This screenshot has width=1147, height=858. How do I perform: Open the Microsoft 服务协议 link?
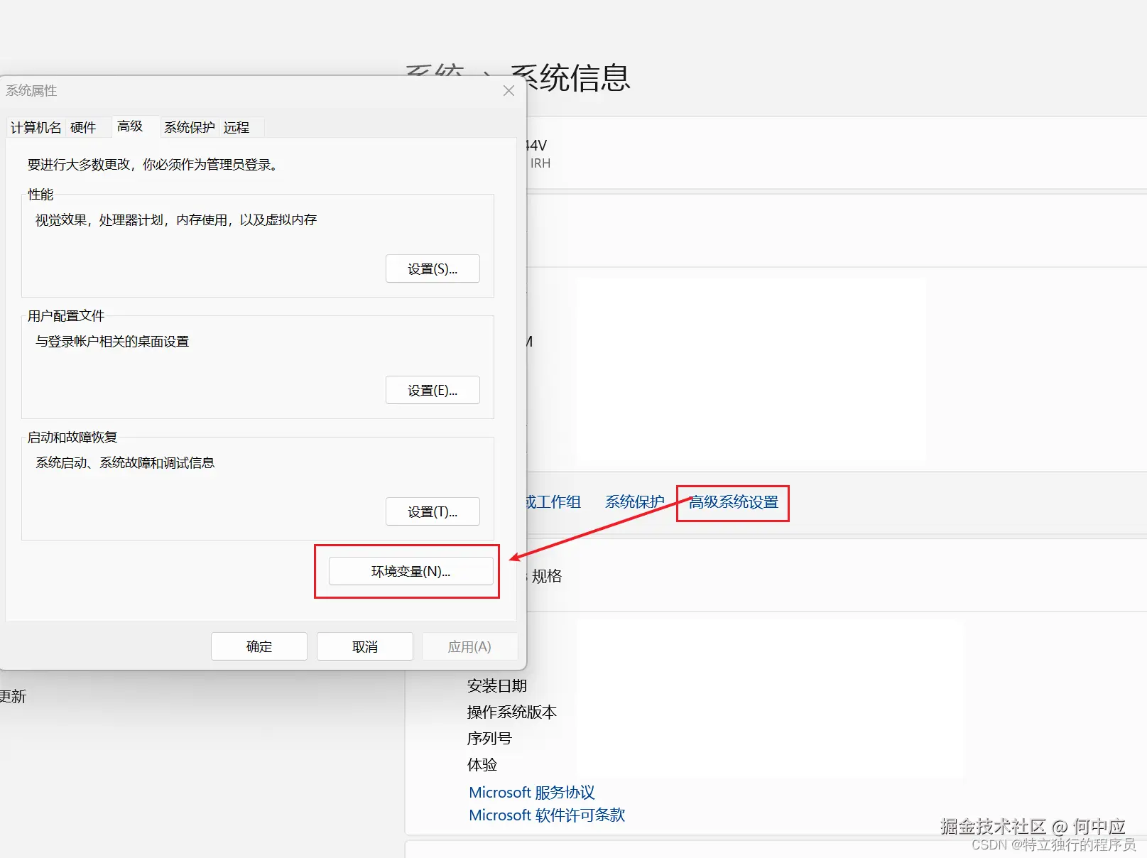pyautogui.click(x=531, y=792)
